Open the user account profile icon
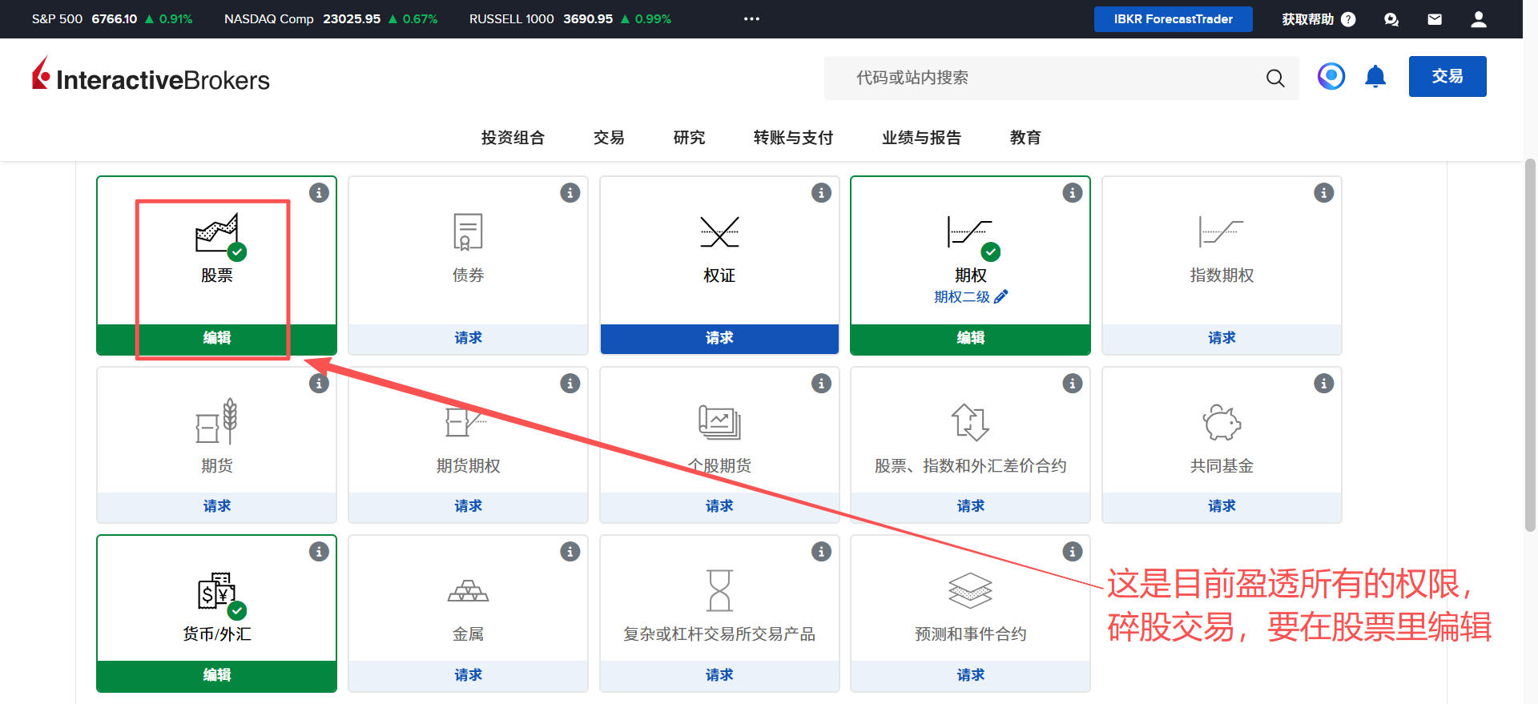This screenshot has width=1538, height=704. [x=1479, y=19]
